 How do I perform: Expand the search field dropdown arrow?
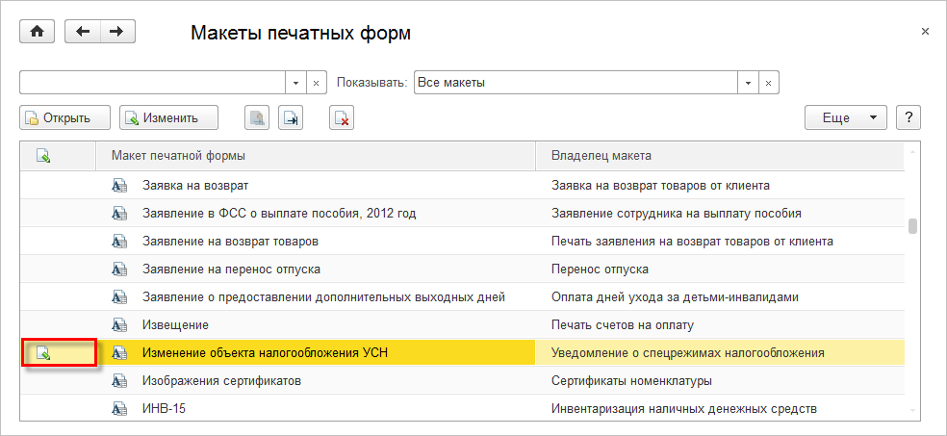tap(295, 83)
